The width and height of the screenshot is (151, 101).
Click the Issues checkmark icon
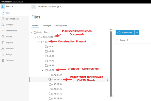coord(3,37)
